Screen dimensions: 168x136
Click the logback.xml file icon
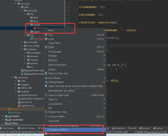19,106
